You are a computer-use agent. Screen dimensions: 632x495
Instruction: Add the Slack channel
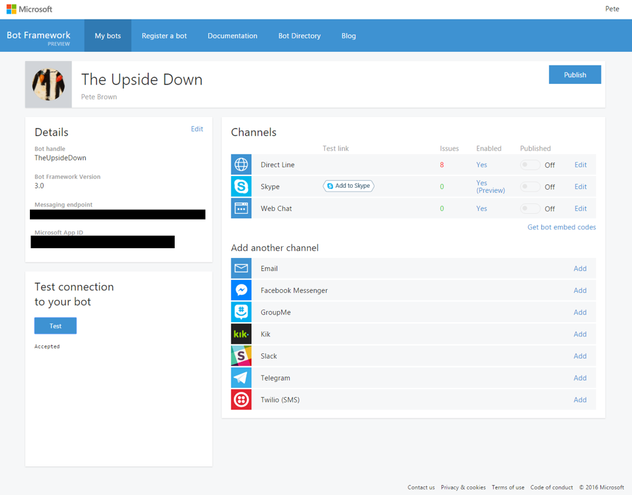(x=580, y=356)
